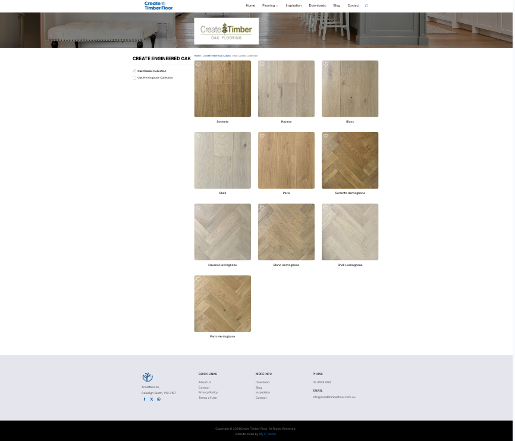Open the Facebook icon in footer
Image resolution: width=515 pixels, height=441 pixels.
tap(144, 399)
